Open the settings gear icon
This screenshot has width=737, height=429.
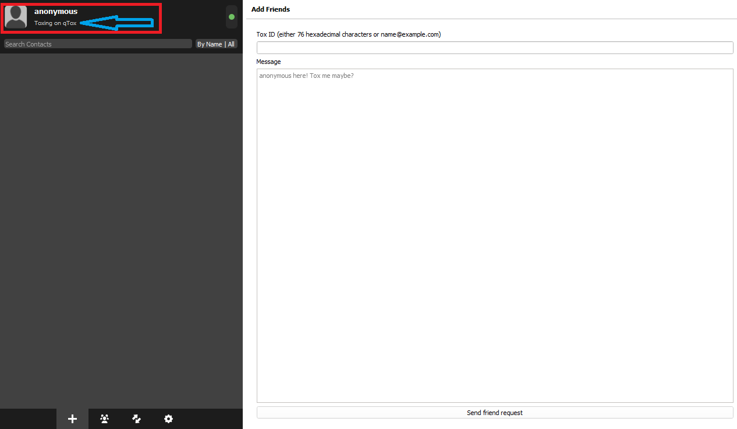[168, 419]
